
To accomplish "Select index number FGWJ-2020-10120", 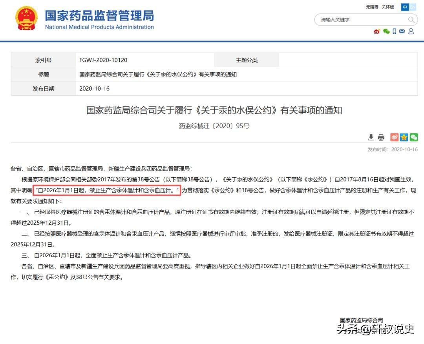I will pyautogui.click(x=103, y=60).
